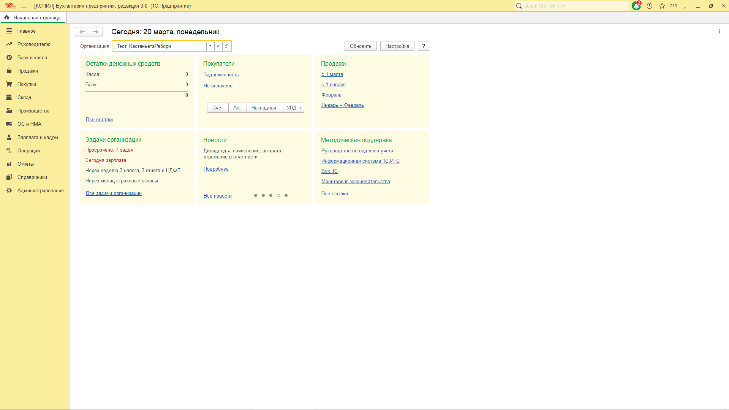This screenshot has height=410, width=729.
Task: Open Бух.1С link
Action: (329, 171)
